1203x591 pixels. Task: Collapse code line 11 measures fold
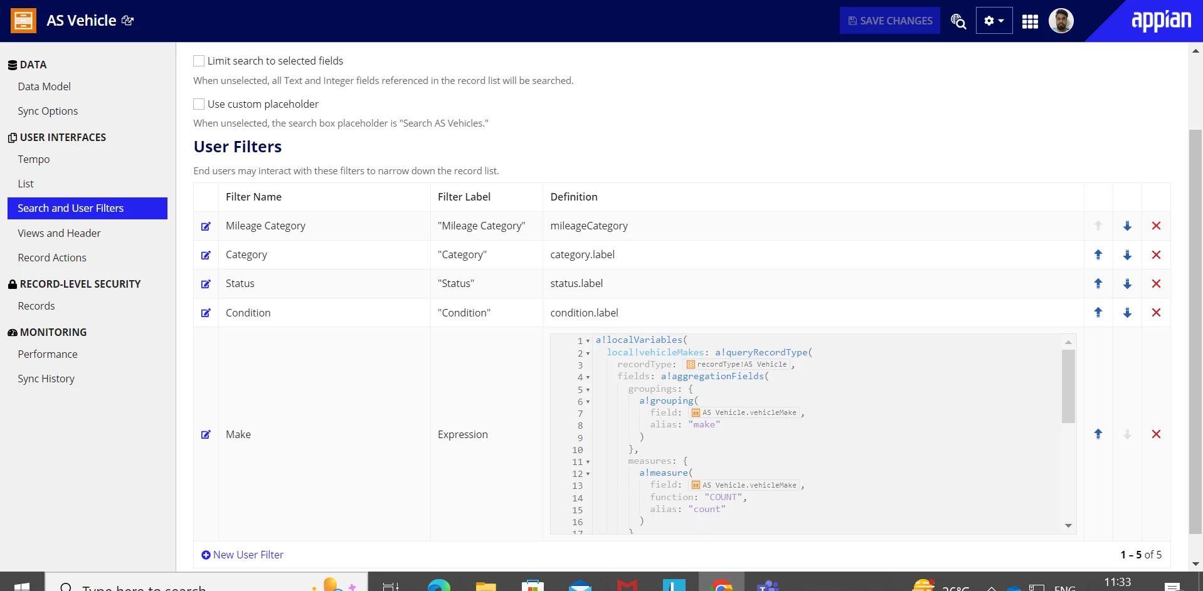(588, 462)
